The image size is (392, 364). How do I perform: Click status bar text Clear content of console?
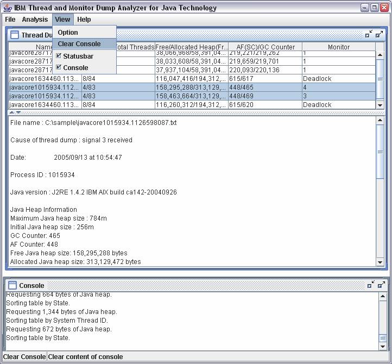coord(85,357)
